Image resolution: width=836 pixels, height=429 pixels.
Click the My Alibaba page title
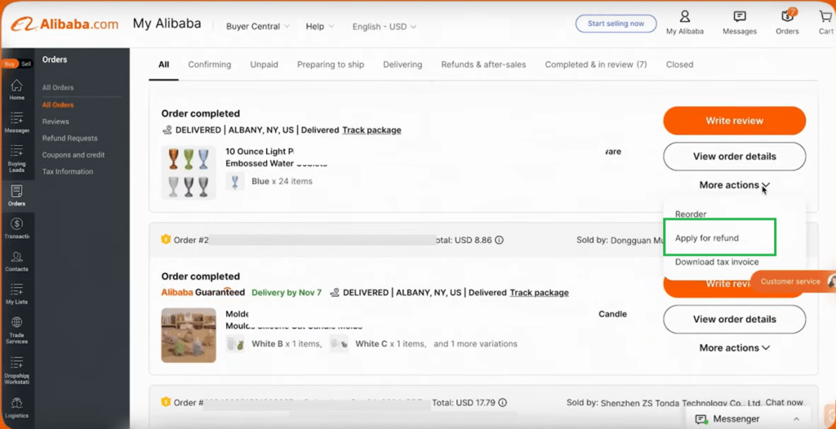point(167,24)
